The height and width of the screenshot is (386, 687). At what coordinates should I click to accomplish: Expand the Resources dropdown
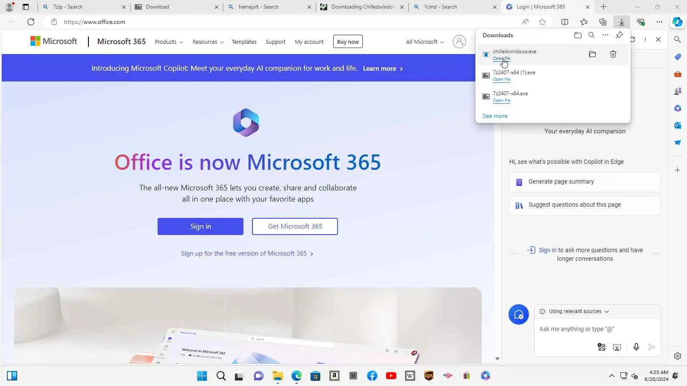click(208, 42)
